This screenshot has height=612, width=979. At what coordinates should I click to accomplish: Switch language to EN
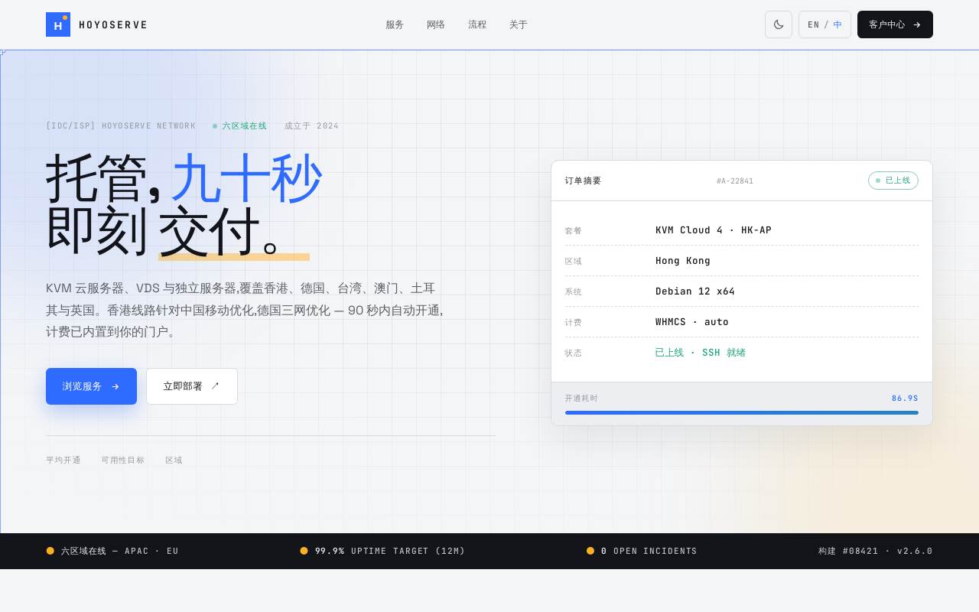814,24
